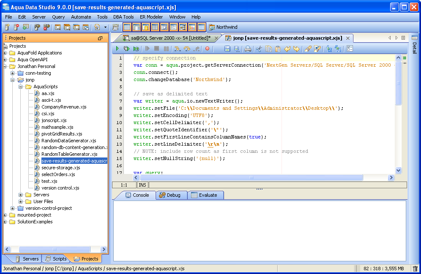
Task: Cut selection using scissors icon
Action: [x=259, y=49]
